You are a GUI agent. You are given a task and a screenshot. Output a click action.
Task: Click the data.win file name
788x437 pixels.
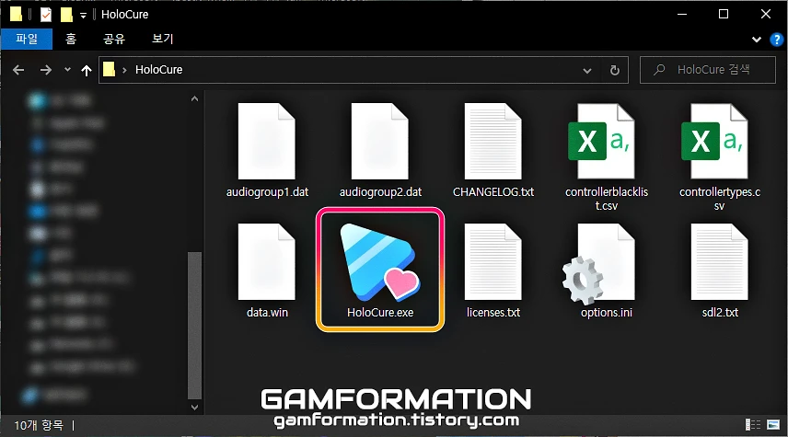(267, 313)
